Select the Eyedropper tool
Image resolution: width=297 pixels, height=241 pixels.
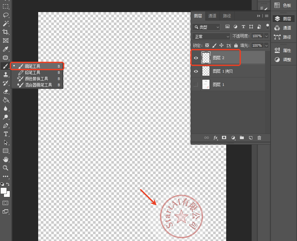click(x=6, y=49)
